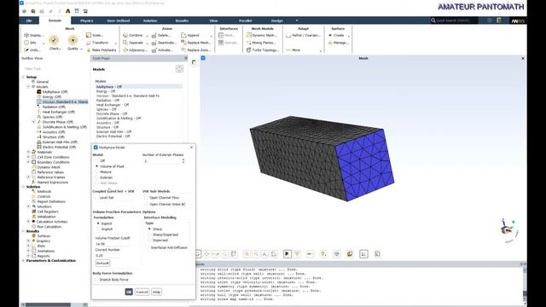Click the Dynamic Mesh option in Mesh Models
This screenshot has width=546, height=307.
coord(262,35)
